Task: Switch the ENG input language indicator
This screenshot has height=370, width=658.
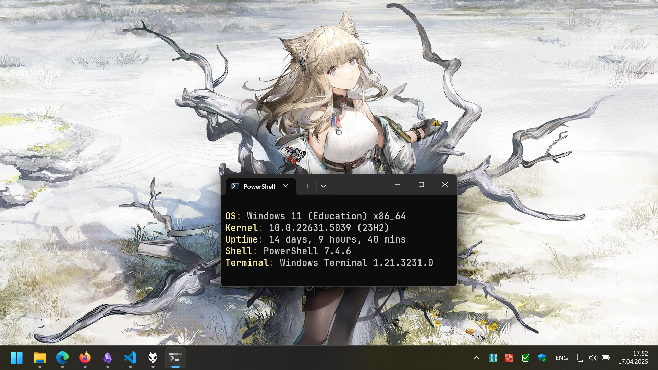Action: pyautogui.click(x=561, y=358)
